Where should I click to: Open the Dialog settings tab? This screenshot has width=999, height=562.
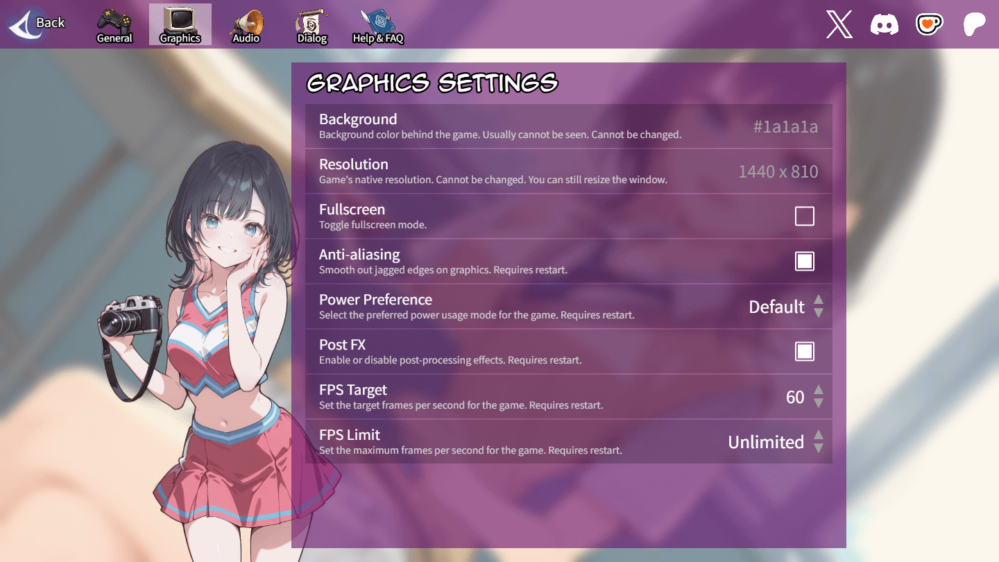pos(312,26)
